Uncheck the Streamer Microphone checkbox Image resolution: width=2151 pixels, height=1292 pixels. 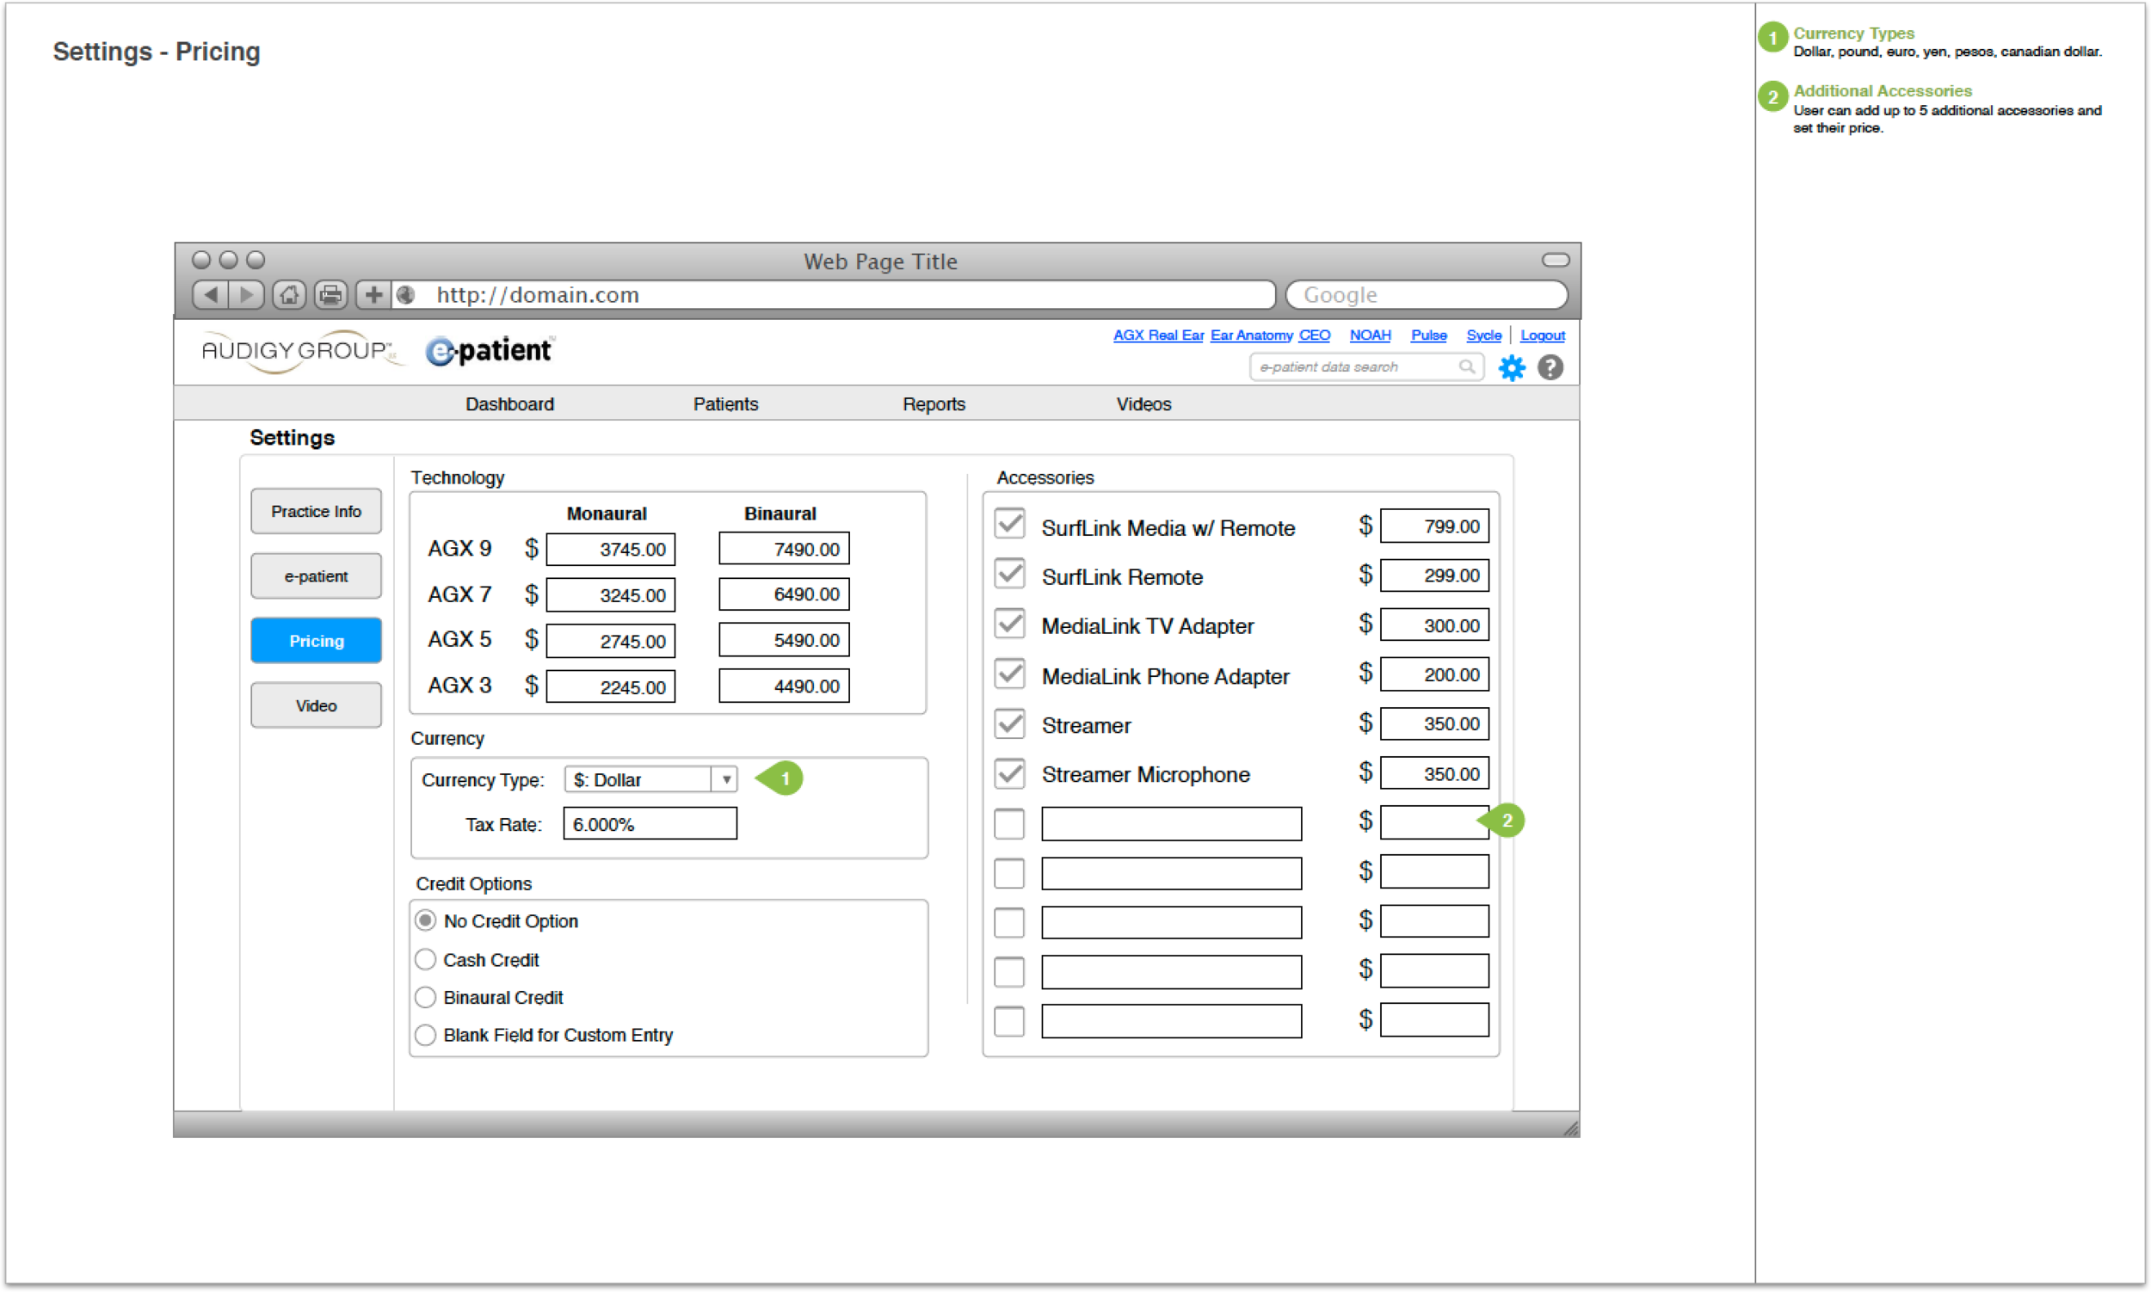point(1009,773)
